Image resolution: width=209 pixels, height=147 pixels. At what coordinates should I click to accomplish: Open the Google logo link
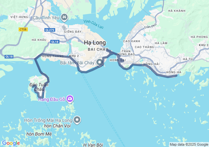coord(11,143)
